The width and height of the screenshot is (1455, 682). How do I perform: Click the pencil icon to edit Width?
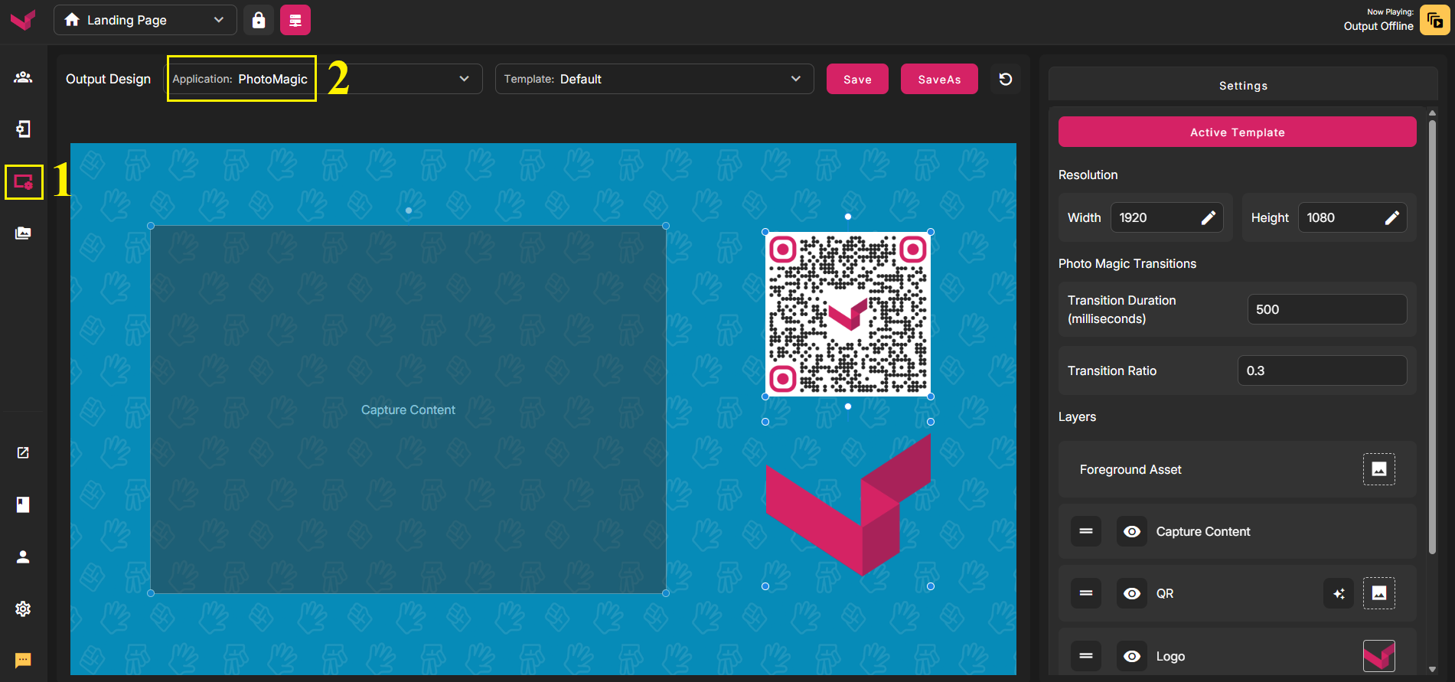tap(1209, 217)
